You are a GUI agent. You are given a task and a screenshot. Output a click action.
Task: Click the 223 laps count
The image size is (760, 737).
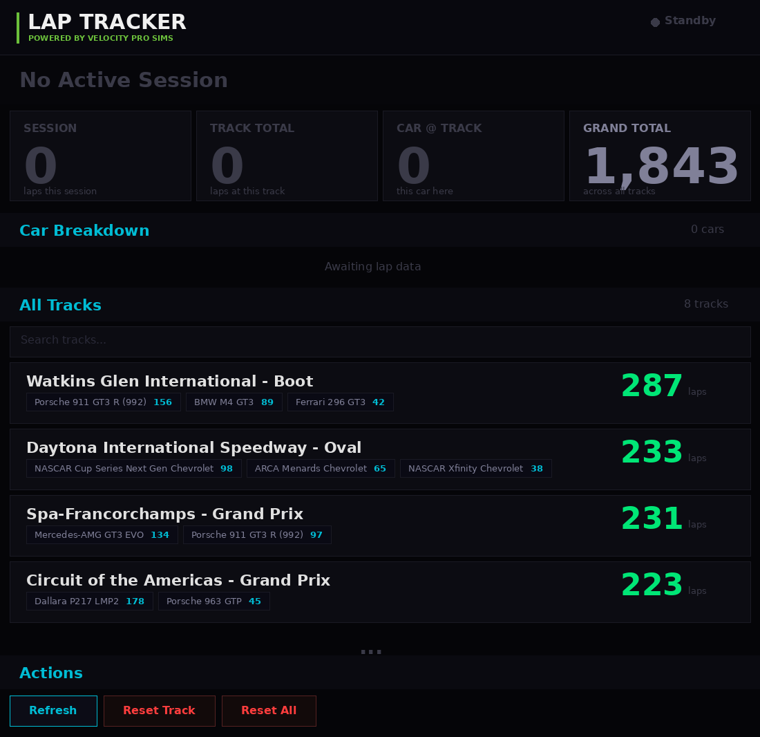[652, 585]
